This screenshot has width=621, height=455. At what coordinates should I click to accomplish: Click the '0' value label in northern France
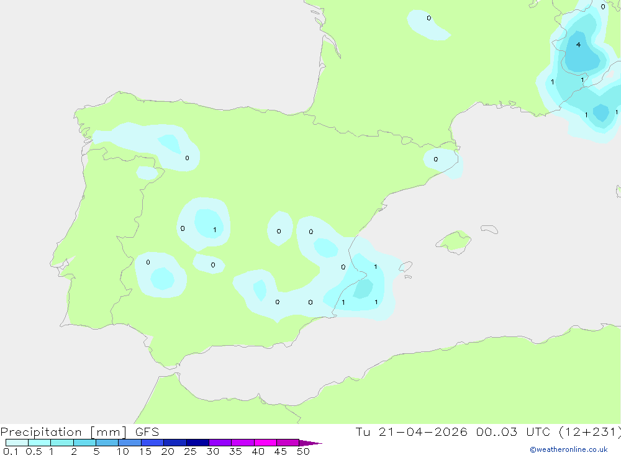(429, 18)
